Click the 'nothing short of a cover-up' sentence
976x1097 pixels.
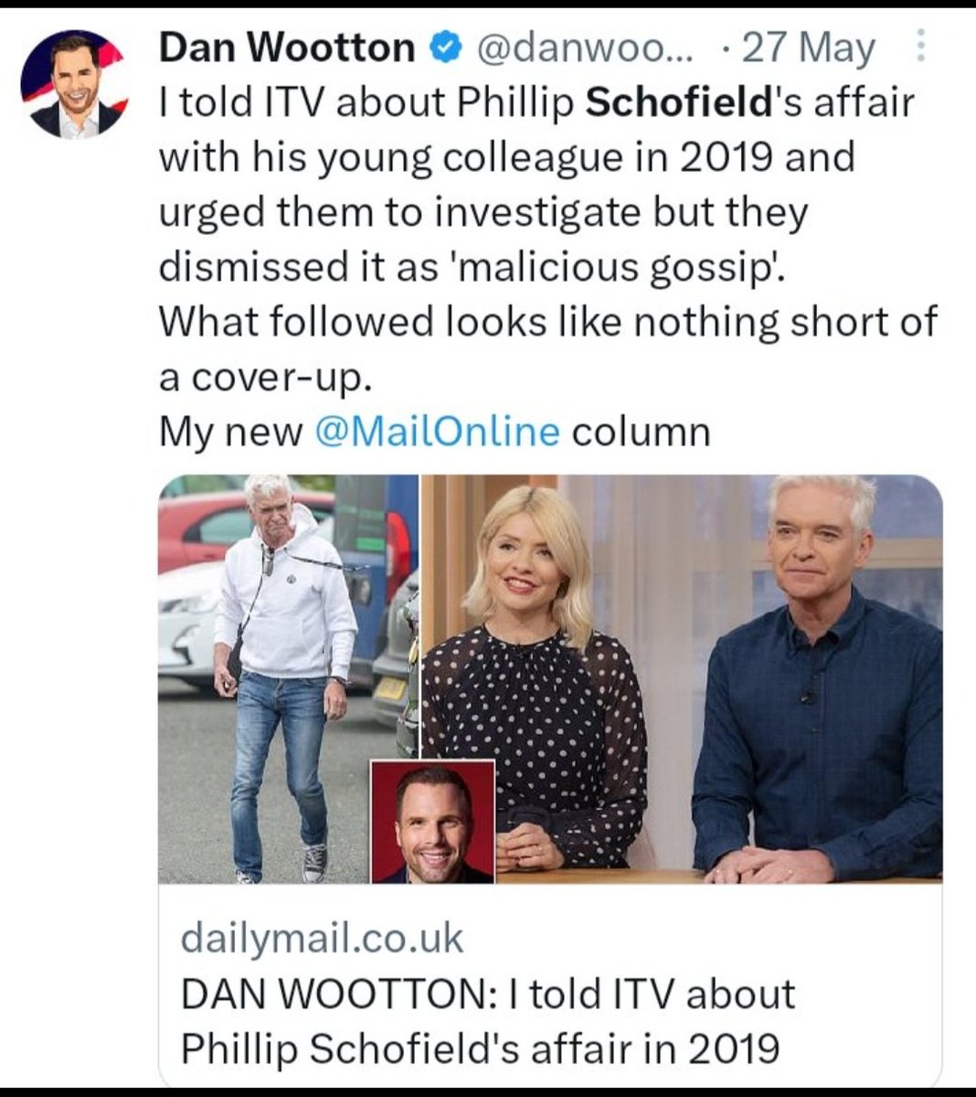click(548, 348)
